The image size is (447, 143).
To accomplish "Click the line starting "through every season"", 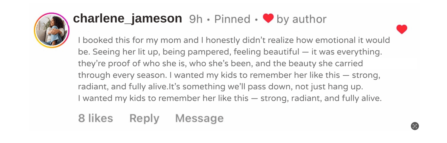I will 229,75.
